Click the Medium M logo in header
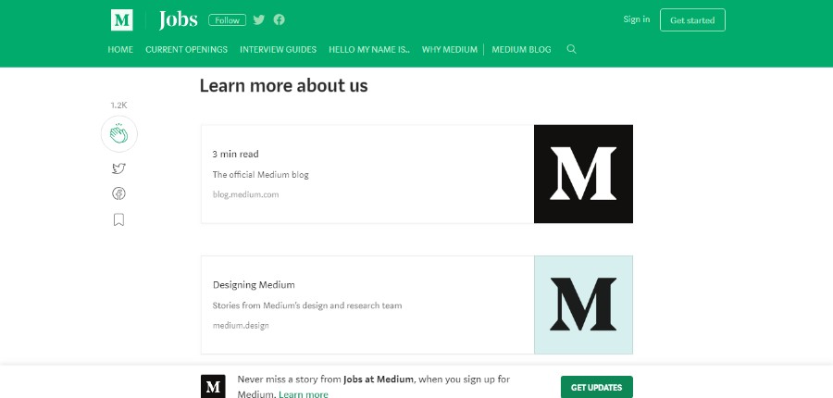The height and width of the screenshot is (398, 833). click(x=121, y=20)
